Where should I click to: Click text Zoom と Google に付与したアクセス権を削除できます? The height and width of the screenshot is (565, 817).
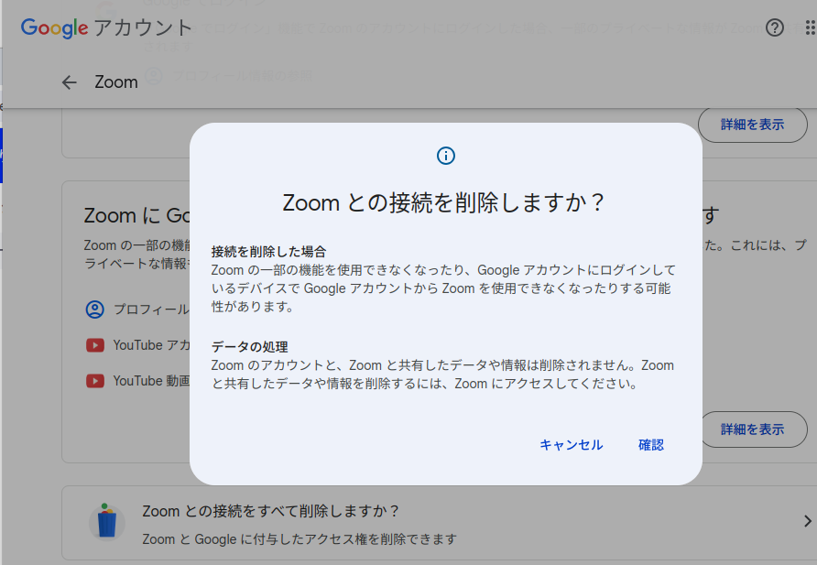[300, 539]
